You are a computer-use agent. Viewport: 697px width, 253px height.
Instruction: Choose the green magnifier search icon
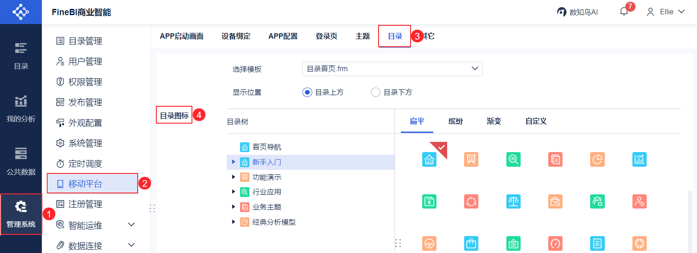click(513, 159)
